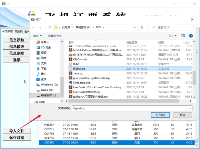This screenshot has height=149, width=200.
Task: Switch to 已选购 tab
Action: (x=18, y=31)
